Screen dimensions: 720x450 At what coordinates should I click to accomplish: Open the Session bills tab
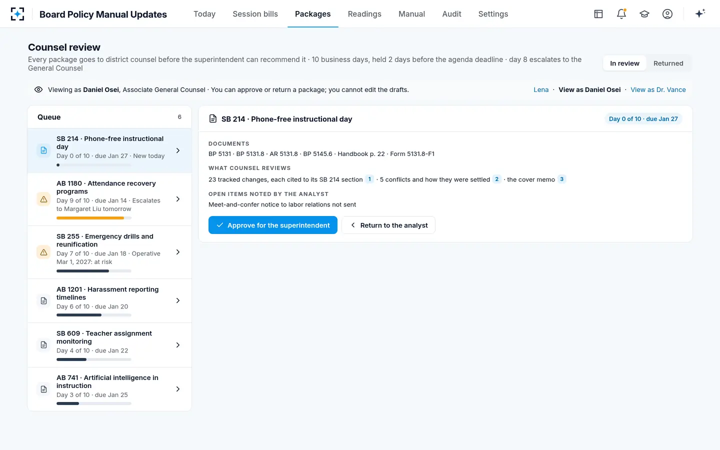pyautogui.click(x=255, y=14)
